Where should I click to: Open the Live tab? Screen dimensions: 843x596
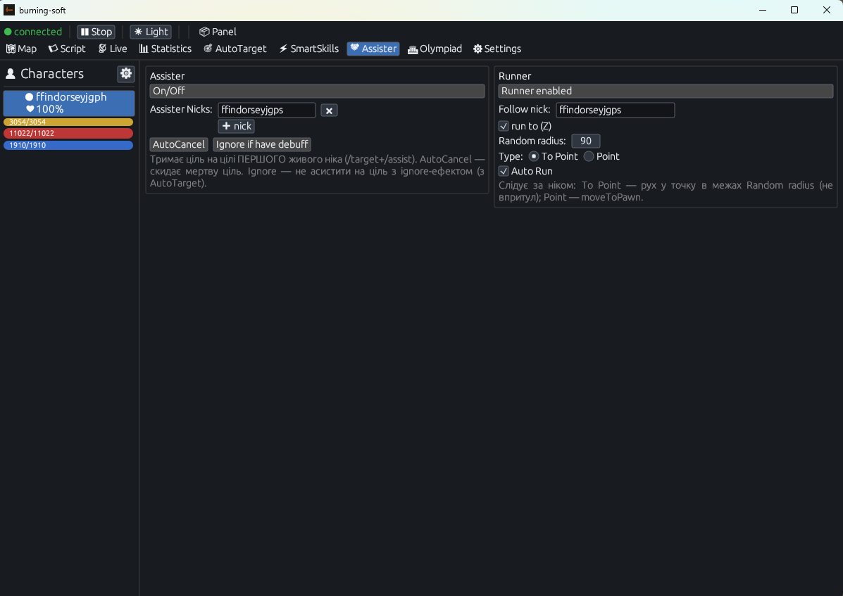pyautogui.click(x=113, y=49)
